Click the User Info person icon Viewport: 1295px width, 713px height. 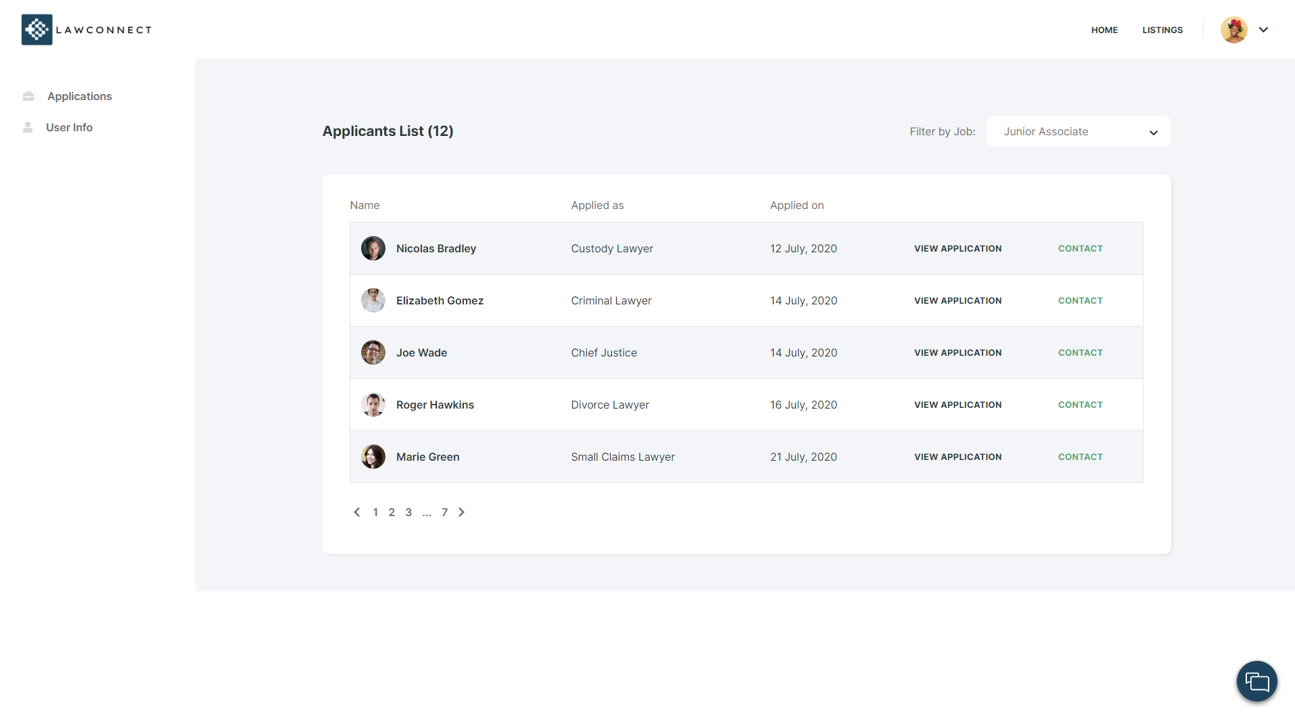tap(28, 127)
